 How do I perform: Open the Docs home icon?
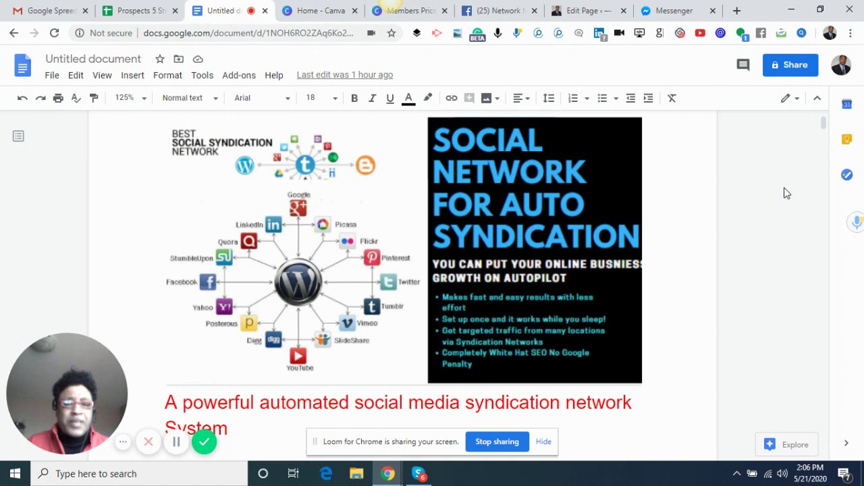(23, 66)
